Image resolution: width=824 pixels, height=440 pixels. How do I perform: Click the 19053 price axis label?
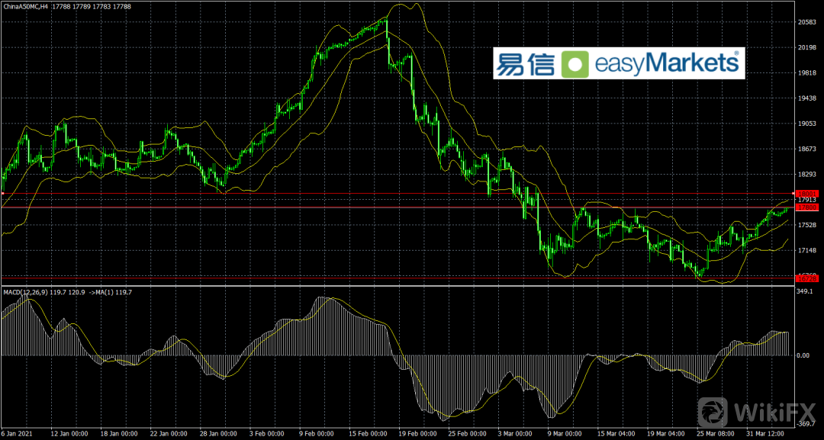(x=807, y=124)
